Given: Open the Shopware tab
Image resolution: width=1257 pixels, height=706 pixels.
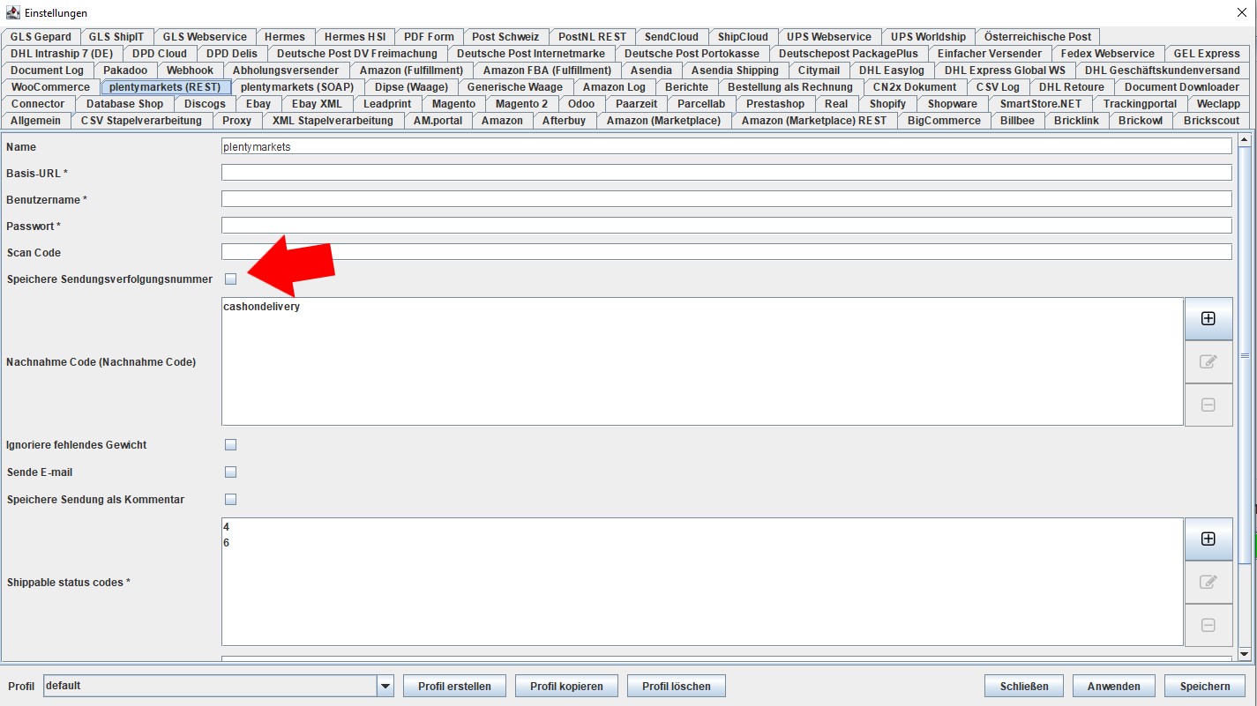Looking at the screenshot, I should 953,104.
